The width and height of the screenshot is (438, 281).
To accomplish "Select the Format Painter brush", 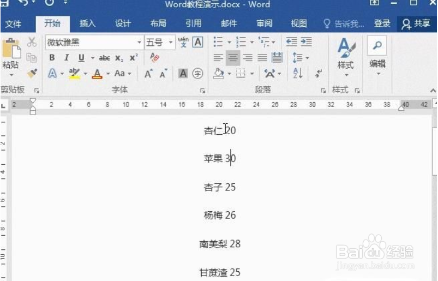I will pyautogui.click(x=32, y=74).
